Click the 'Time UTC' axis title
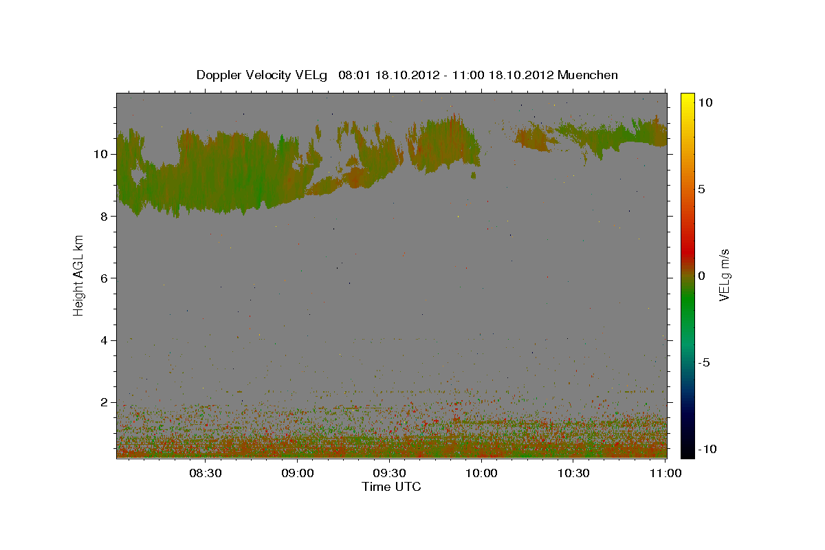 tap(391, 487)
